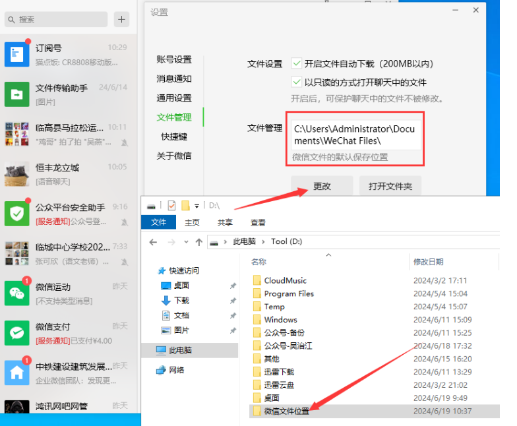The width and height of the screenshot is (517, 426).
Task: Open the 共享 ribbon tab
Action: pyautogui.click(x=225, y=223)
